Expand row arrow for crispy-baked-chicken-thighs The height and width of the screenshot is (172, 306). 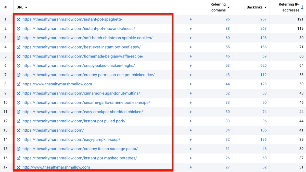click(x=191, y=66)
